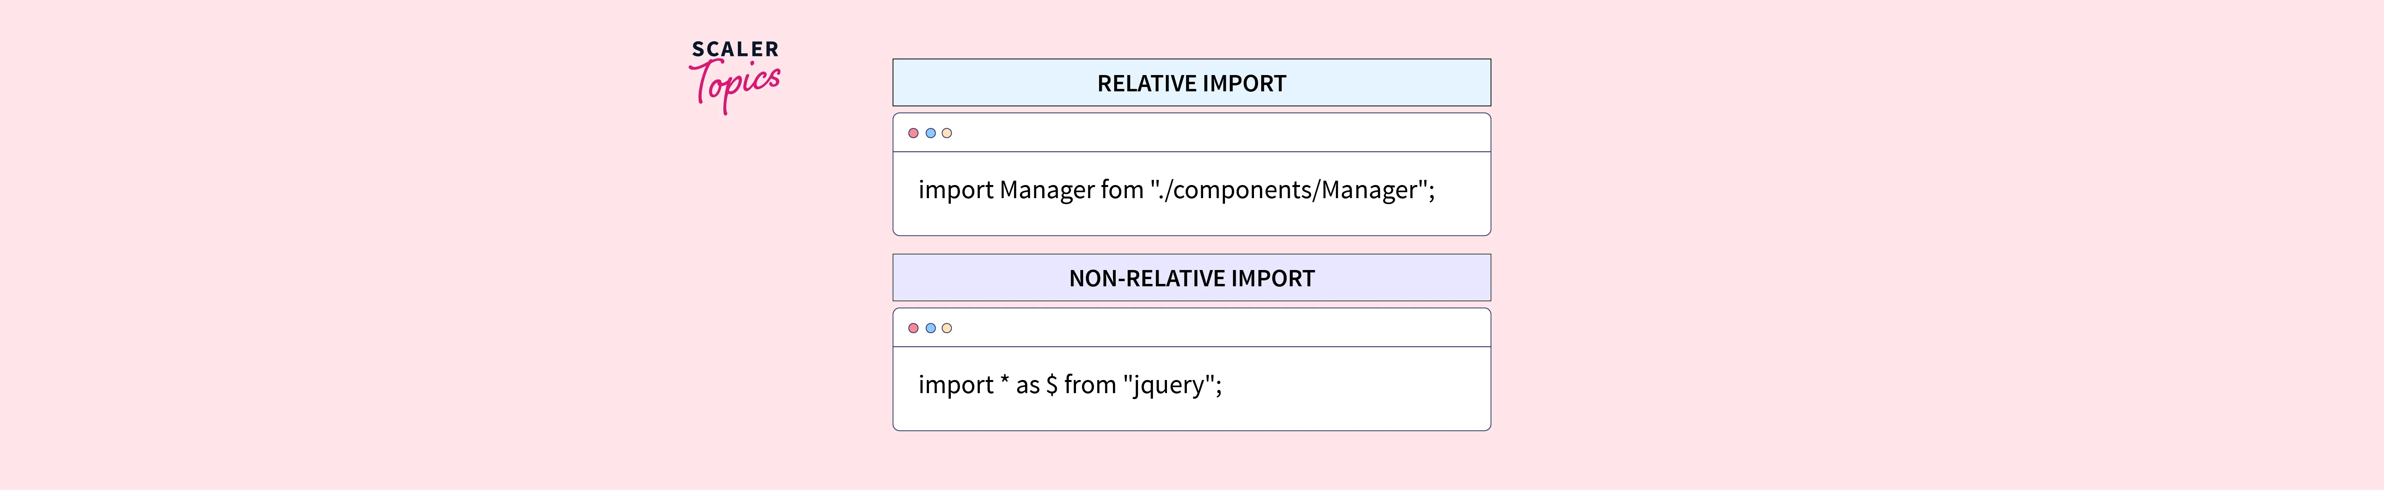This screenshot has width=2384, height=490.
Task: Click the dollar sign in the jquery import
Action: tap(1051, 385)
